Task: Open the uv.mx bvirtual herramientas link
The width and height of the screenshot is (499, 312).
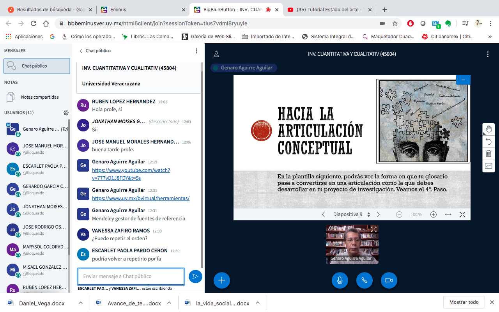Action: pos(141,198)
